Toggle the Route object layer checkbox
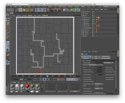The image size is (125, 103). [x=93, y=22]
